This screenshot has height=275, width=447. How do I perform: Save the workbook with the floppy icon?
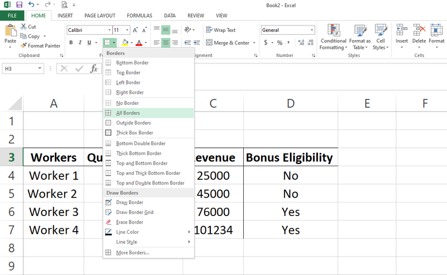pos(19,4)
